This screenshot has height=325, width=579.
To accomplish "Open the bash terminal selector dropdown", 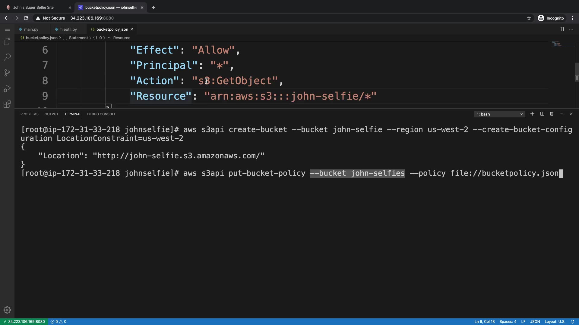I will click(x=499, y=114).
